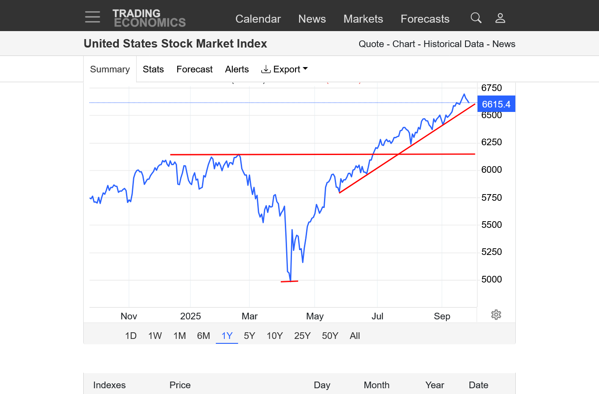Sort table by Price column header

click(180, 385)
